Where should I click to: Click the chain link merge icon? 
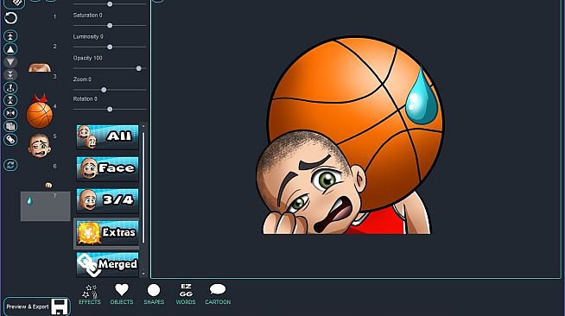point(10,139)
